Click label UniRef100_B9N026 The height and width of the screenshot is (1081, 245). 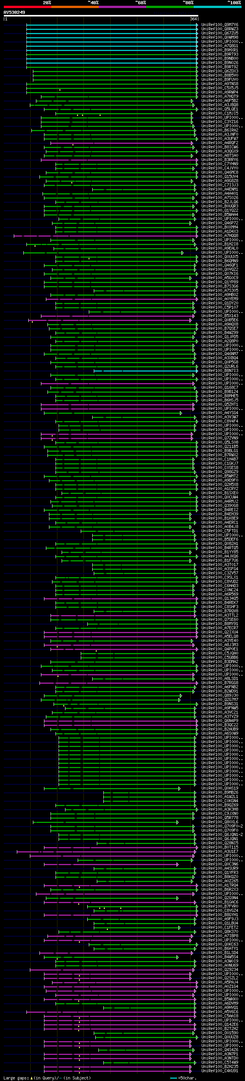220,63
